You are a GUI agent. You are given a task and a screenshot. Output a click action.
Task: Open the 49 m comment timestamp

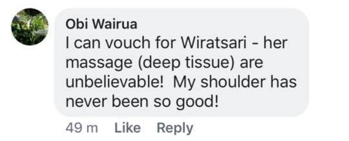point(82,128)
